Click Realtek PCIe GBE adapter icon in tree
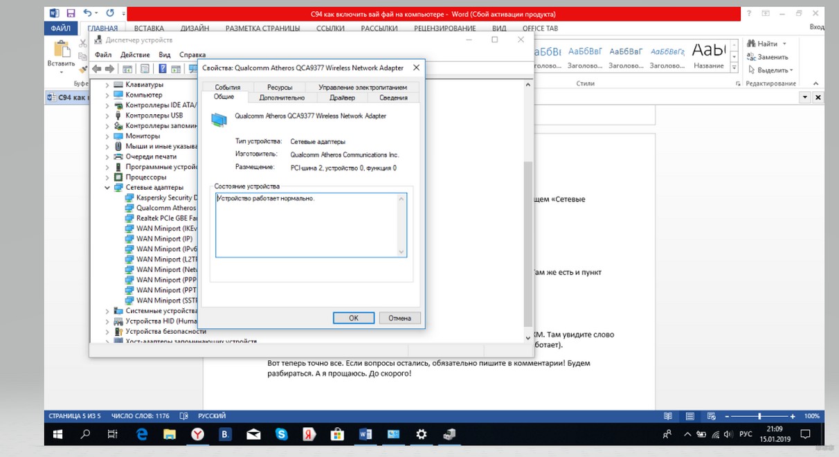The width and height of the screenshot is (839, 457). (129, 218)
